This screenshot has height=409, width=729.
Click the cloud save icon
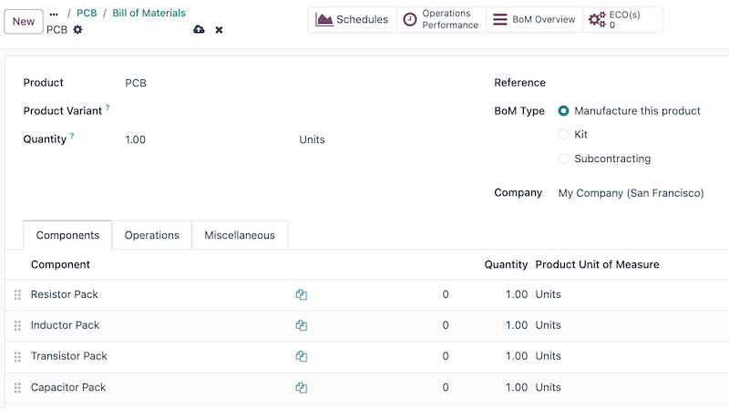click(199, 30)
